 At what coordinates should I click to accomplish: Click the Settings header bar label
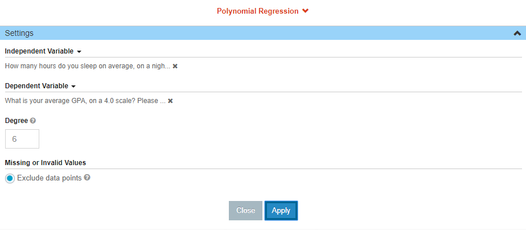click(19, 33)
